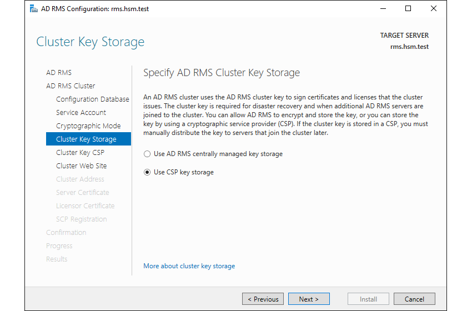Image resolution: width=472 pixels, height=311 pixels.
Task: Cancel the AD RMS configuration wizard
Action: coord(414,299)
